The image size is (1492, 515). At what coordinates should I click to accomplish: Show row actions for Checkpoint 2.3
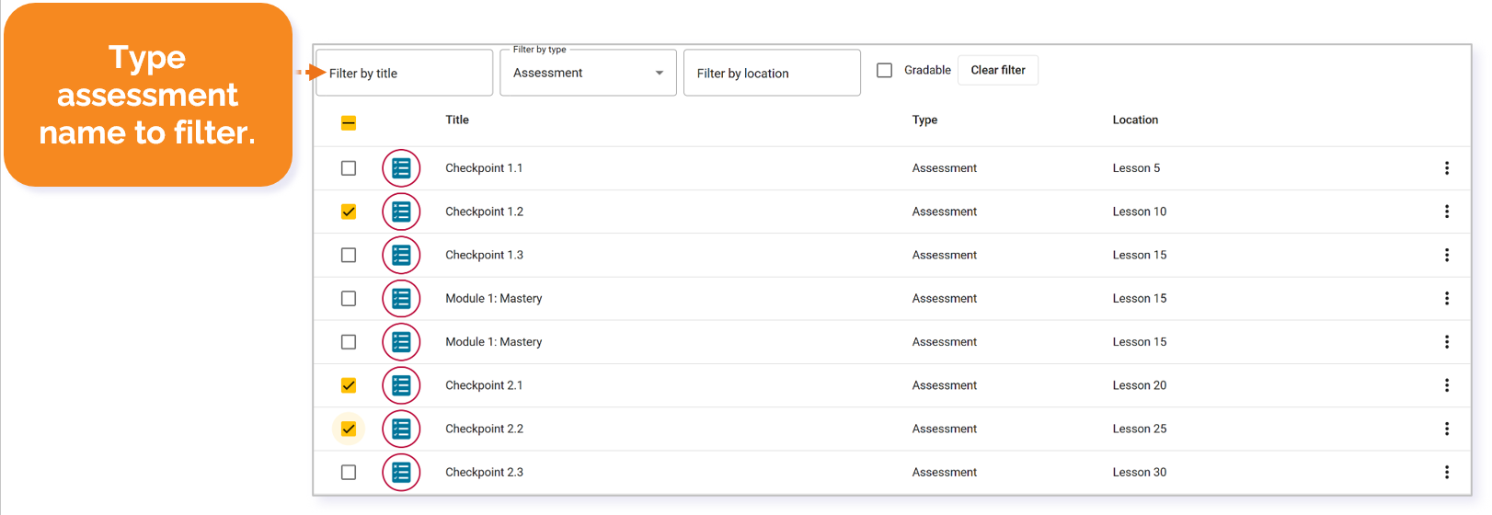(x=1446, y=473)
